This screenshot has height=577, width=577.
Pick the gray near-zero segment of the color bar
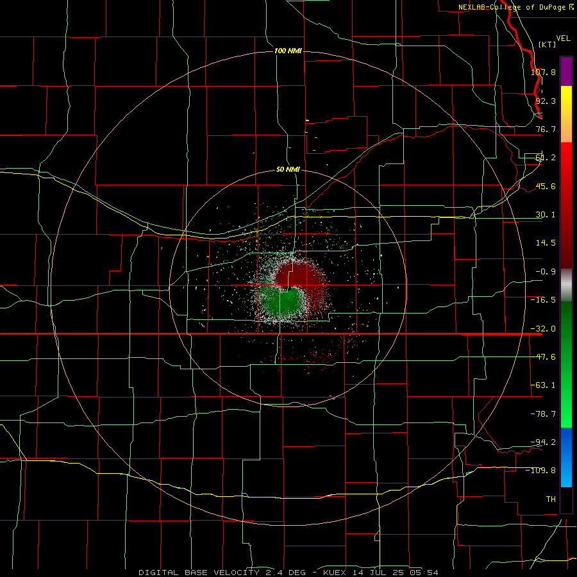coord(566,285)
